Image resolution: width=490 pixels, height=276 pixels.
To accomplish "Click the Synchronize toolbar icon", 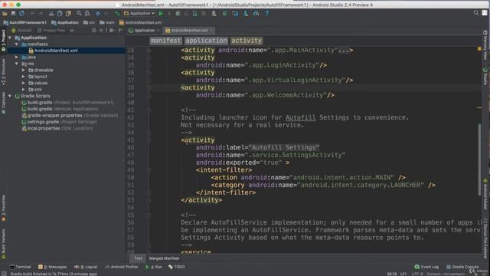I will tap(21, 14).
